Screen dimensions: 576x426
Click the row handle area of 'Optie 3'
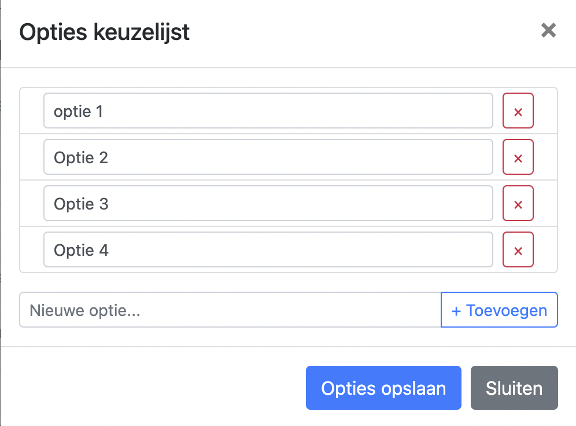(32, 203)
